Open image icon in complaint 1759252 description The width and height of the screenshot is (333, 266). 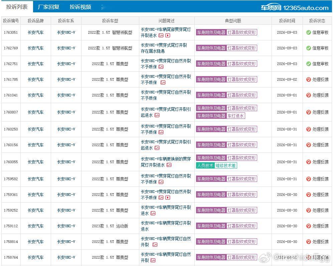click(153, 213)
